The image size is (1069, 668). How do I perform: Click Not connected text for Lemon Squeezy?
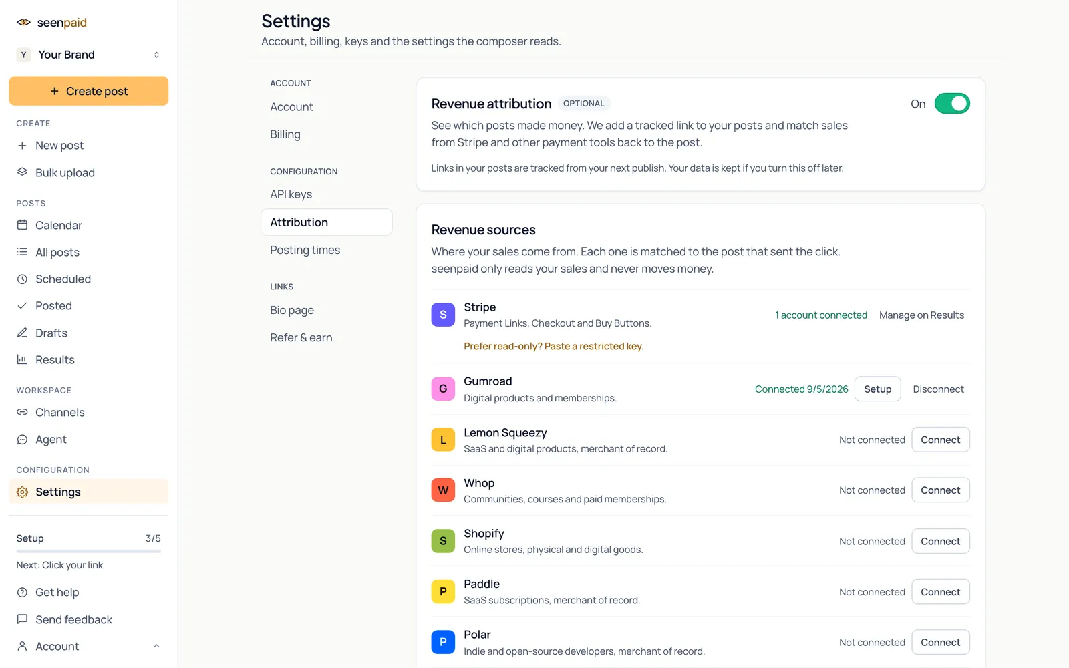(x=872, y=440)
